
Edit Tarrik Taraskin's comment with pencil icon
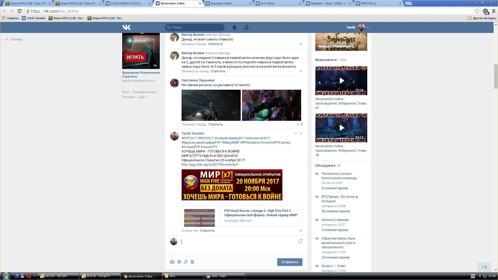[x=295, y=133]
